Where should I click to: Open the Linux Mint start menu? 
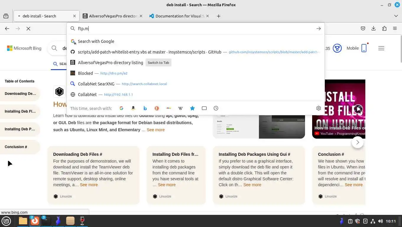(x=6, y=221)
